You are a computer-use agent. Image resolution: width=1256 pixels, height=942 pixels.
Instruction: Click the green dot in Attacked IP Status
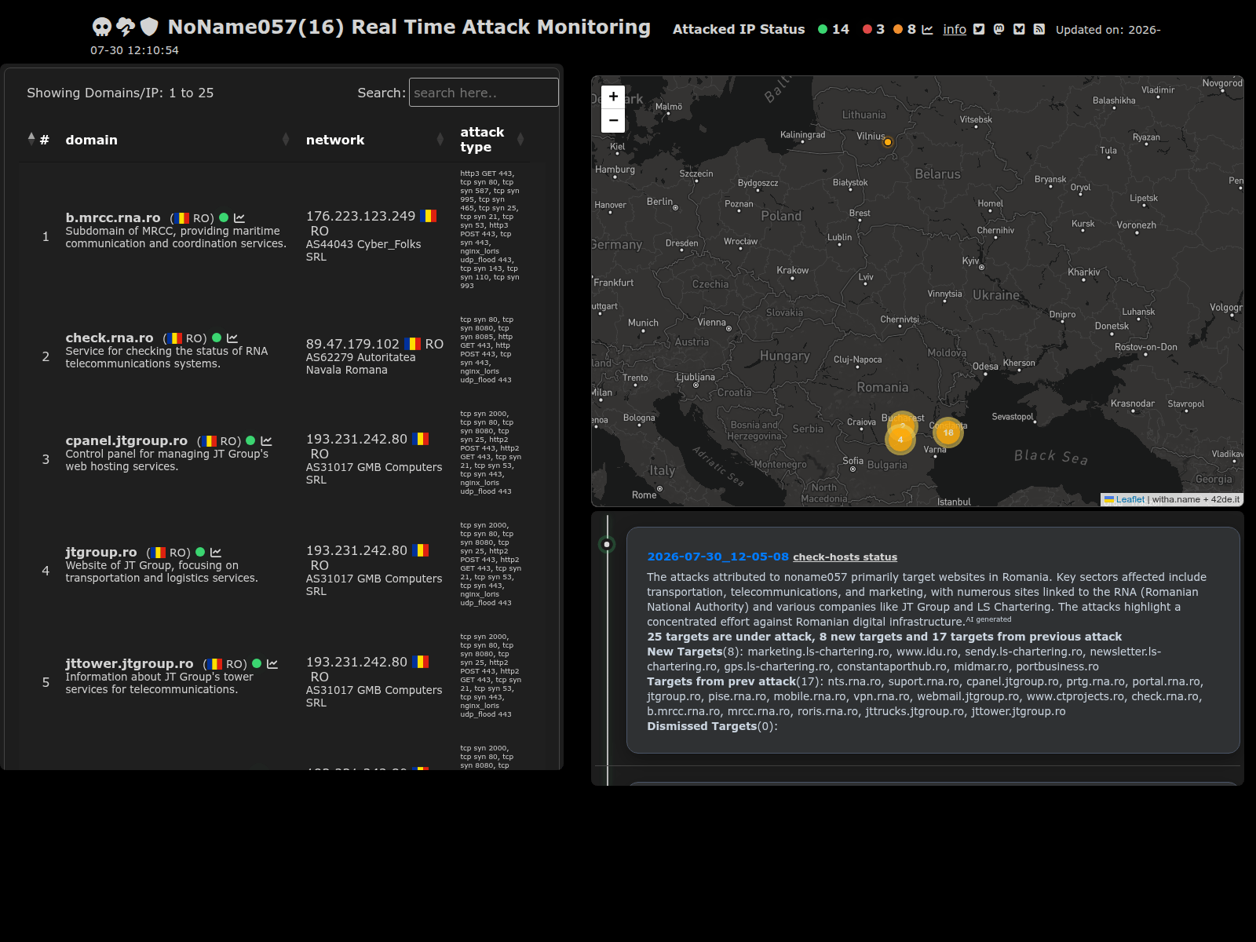click(x=823, y=30)
